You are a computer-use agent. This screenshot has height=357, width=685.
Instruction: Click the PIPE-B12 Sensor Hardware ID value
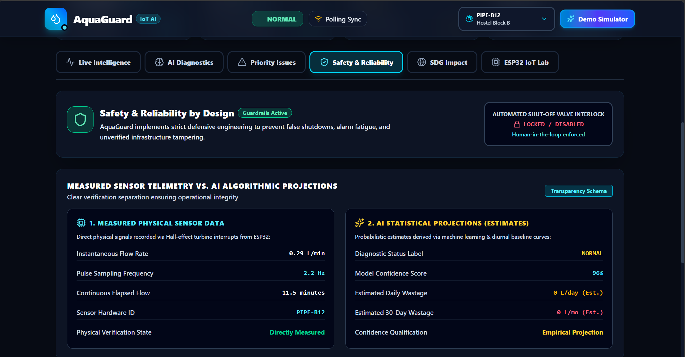pyautogui.click(x=310, y=312)
